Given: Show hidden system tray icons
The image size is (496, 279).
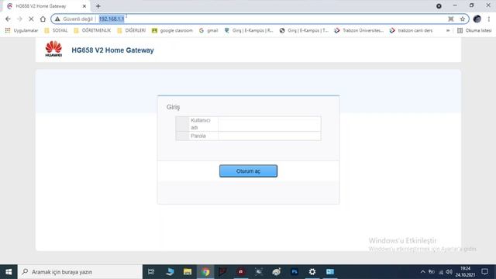Looking at the screenshot, I should click(422, 272).
